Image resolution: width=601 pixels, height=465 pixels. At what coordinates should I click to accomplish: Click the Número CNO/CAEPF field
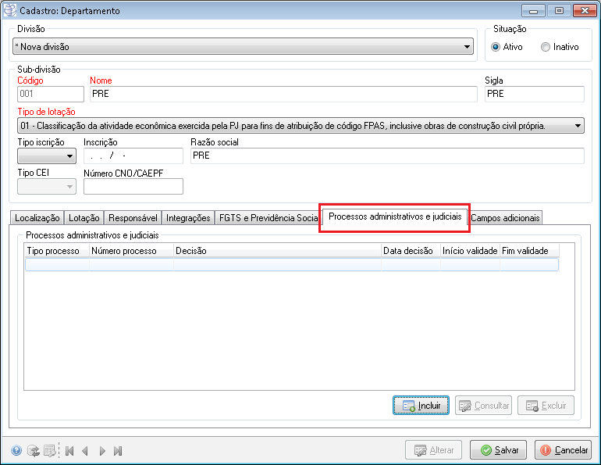pos(133,186)
